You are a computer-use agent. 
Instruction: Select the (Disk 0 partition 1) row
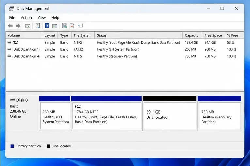(x=125, y=49)
